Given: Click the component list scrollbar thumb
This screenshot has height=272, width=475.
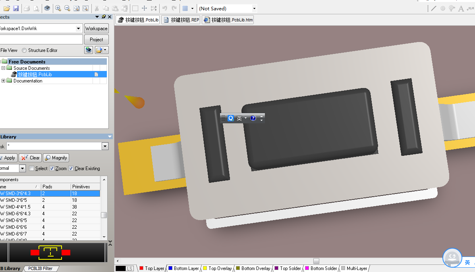Looking at the screenshot, I should point(104,215).
